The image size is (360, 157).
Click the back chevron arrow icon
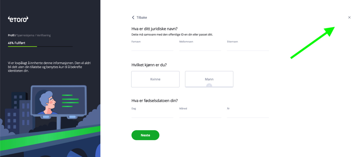(x=133, y=17)
